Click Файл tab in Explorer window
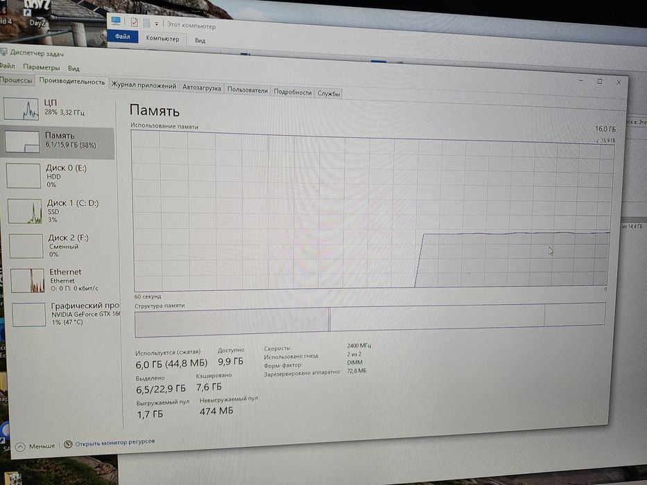 tap(123, 36)
